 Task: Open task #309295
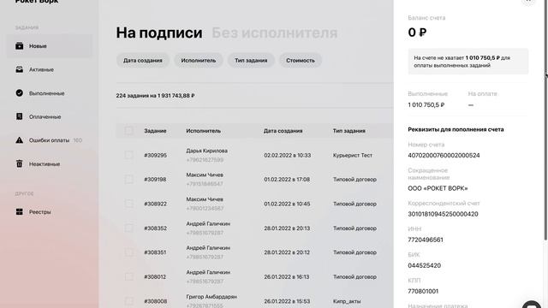tap(155, 155)
